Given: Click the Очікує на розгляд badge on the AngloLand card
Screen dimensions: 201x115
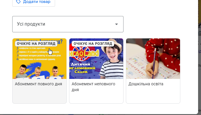Looking at the screenshot, I should pos(93,44).
